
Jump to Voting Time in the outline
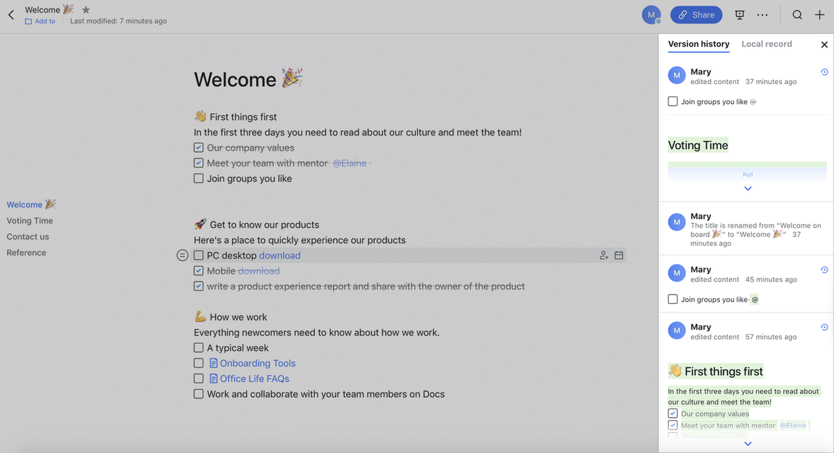[30, 221]
